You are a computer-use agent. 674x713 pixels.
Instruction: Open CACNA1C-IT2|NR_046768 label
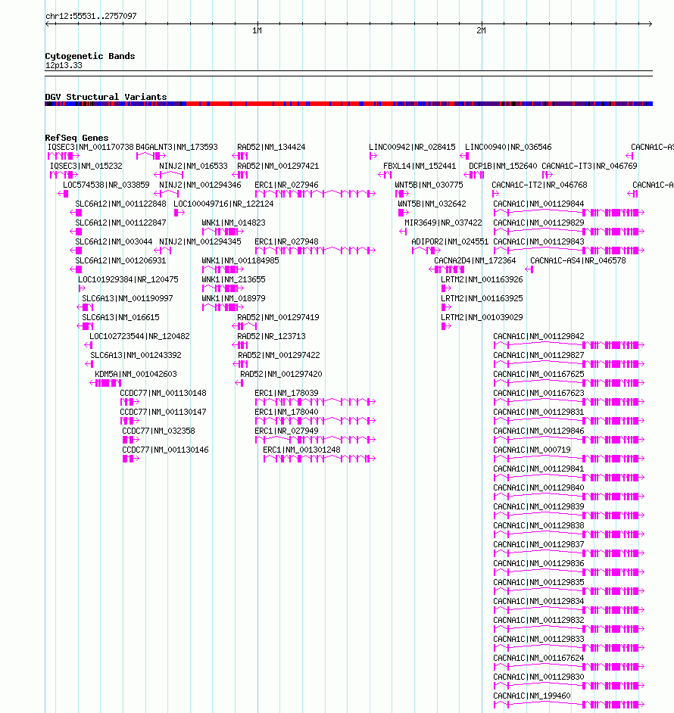point(539,185)
